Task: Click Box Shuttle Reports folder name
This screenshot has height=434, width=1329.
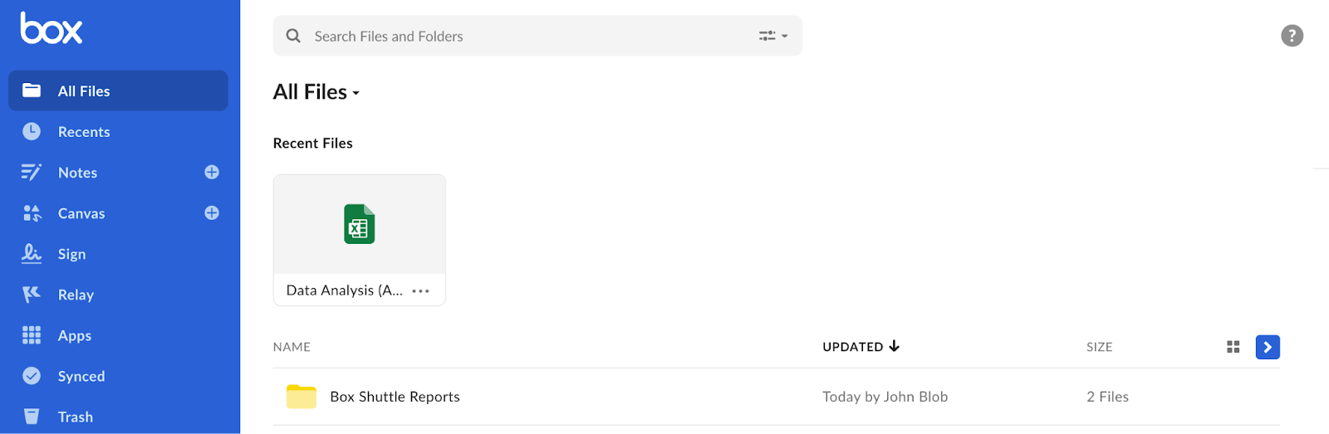Action: pyautogui.click(x=395, y=397)
